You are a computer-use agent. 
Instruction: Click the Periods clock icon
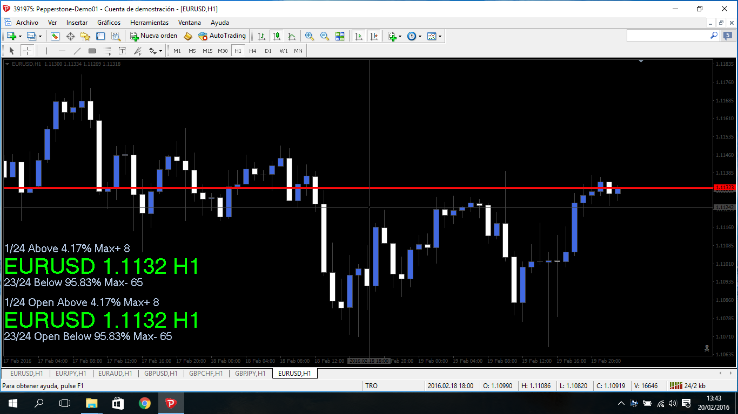(x=412, y=36)
